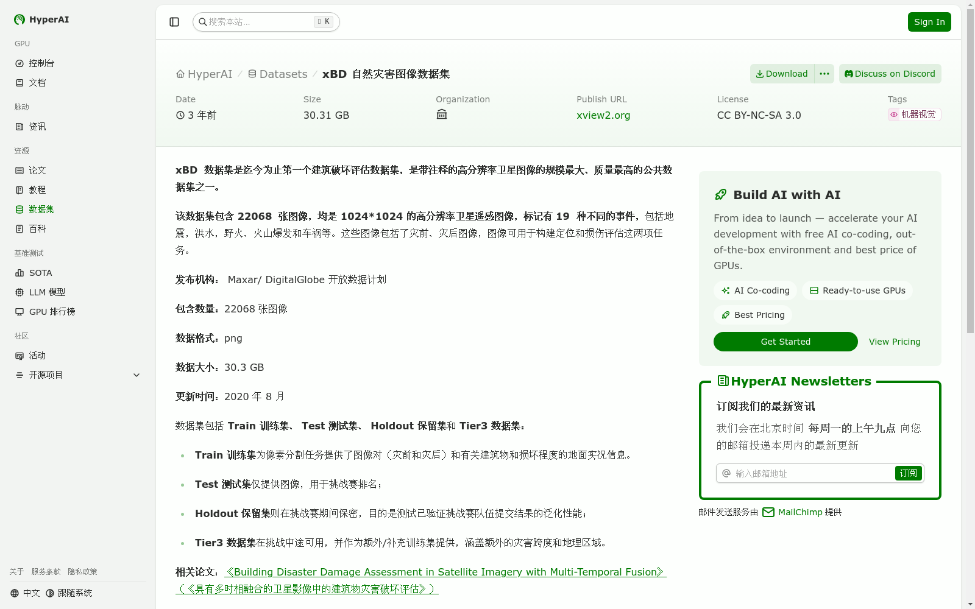975x609 pixels.
Task: Click the home icon in breadcrumb
Action: tap(180, 74)
